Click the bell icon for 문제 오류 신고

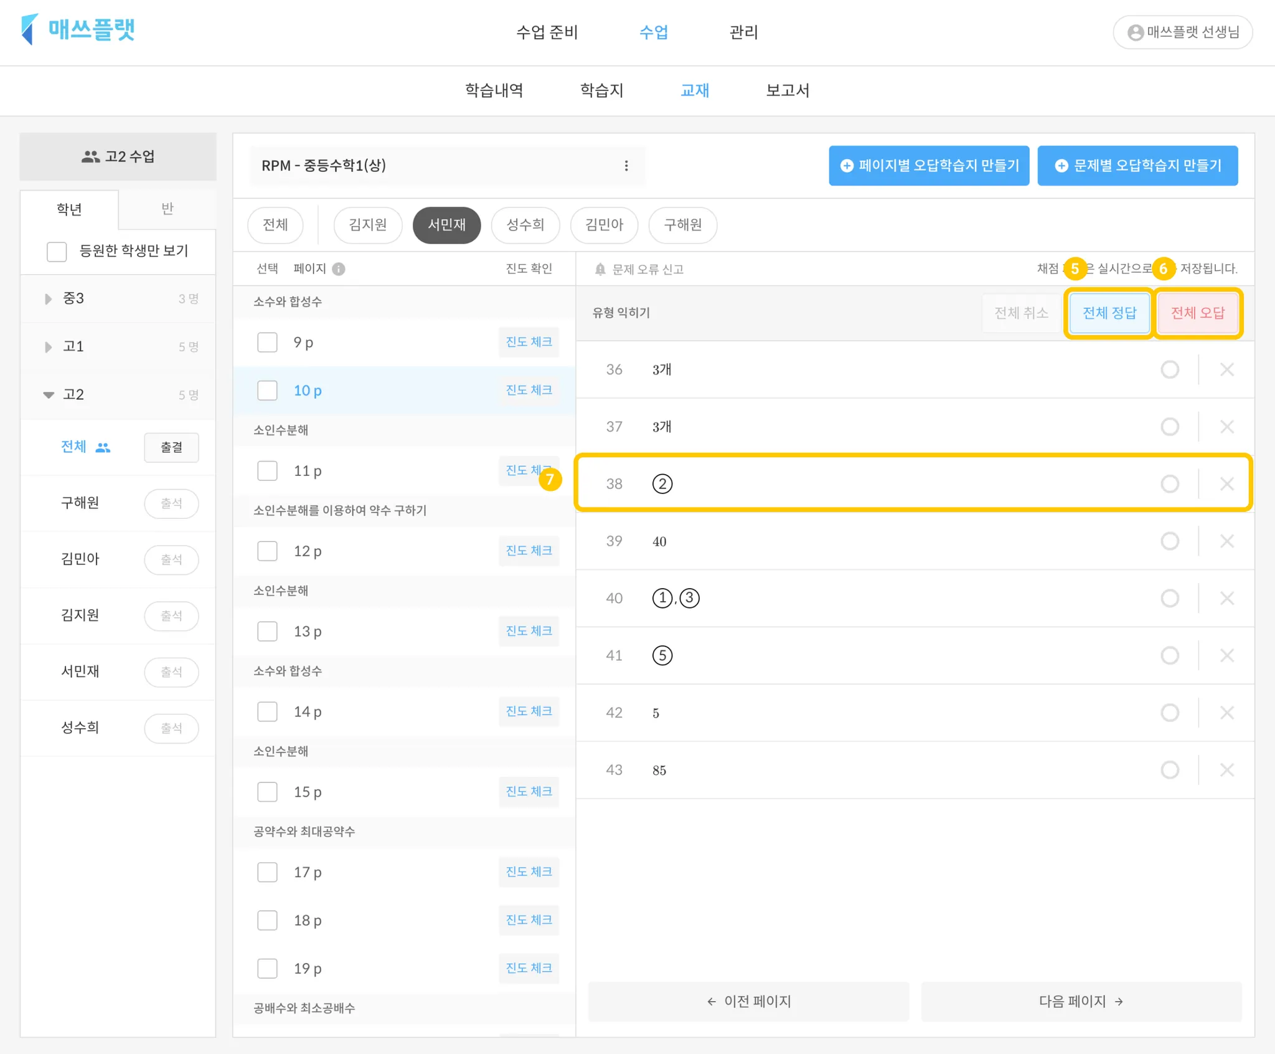(600, 269)
